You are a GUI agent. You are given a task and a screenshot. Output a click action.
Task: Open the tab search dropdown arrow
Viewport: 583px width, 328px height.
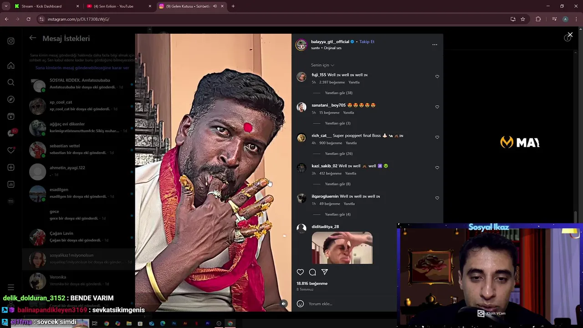6,6
